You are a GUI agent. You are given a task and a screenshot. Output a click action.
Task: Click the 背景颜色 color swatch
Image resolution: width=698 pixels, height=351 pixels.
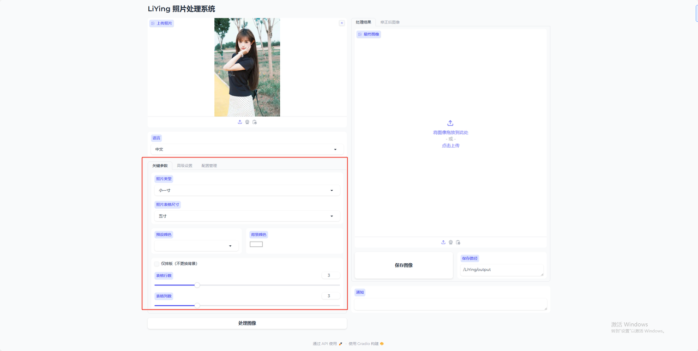coord(256,244)
